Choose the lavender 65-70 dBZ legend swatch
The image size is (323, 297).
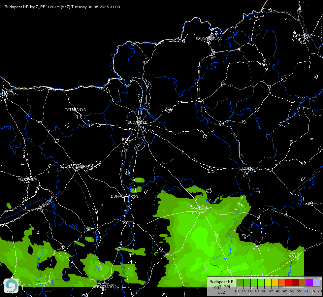316,283
